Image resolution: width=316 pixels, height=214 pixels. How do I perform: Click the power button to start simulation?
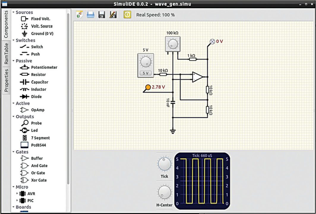coord(127,14)
